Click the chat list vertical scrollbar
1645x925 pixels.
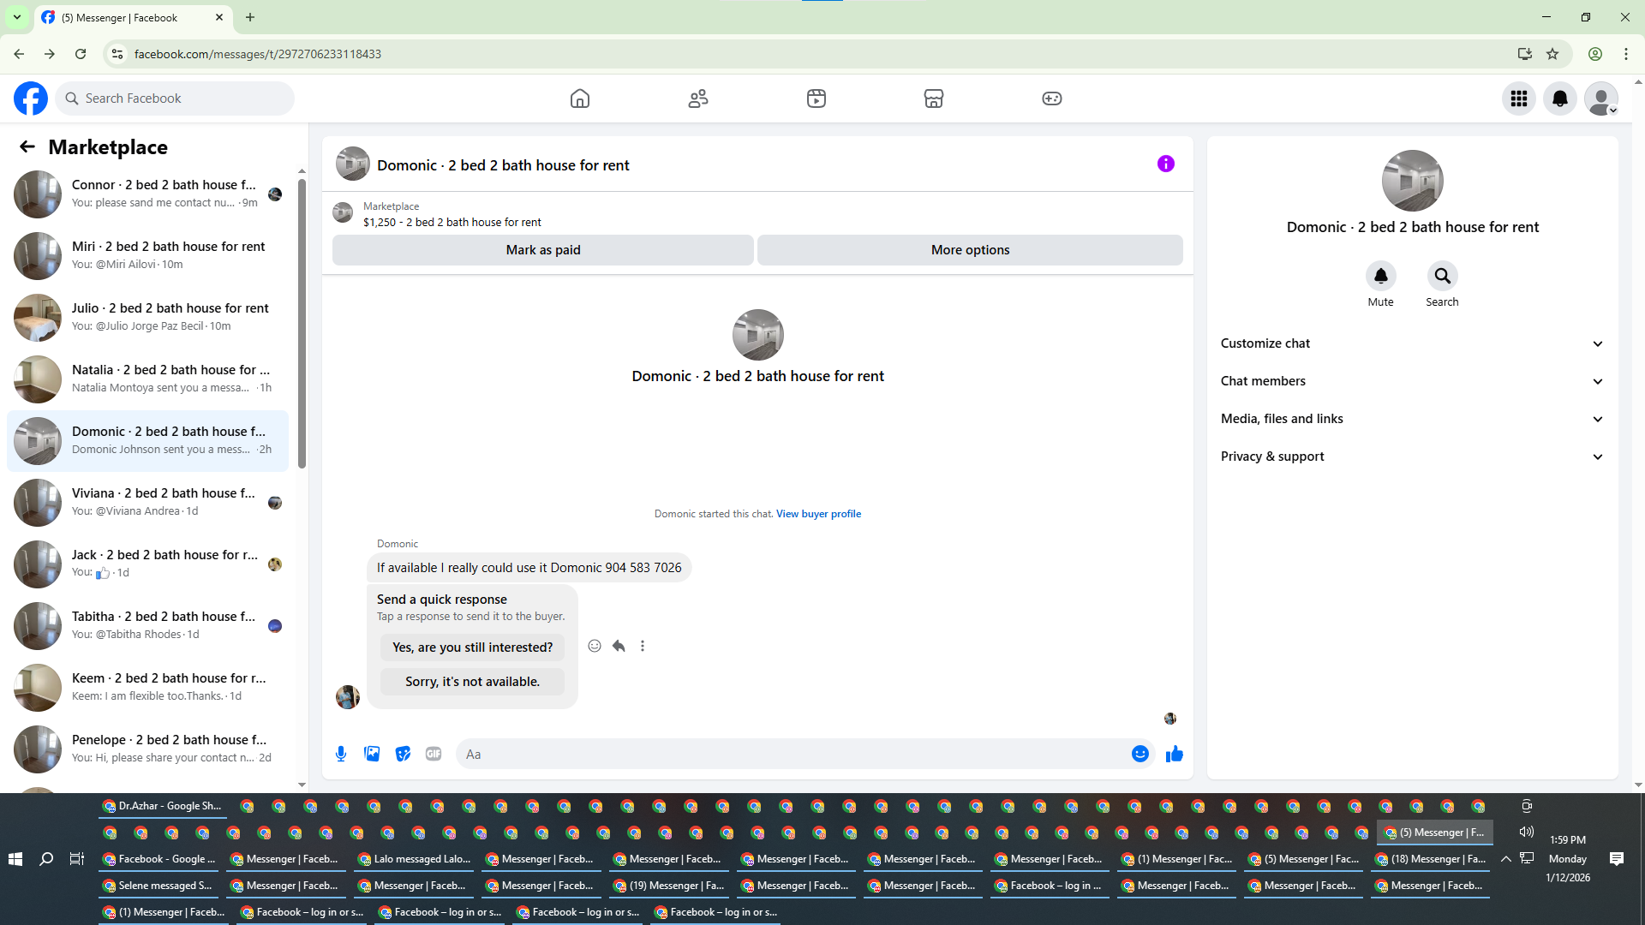(302, 325)
